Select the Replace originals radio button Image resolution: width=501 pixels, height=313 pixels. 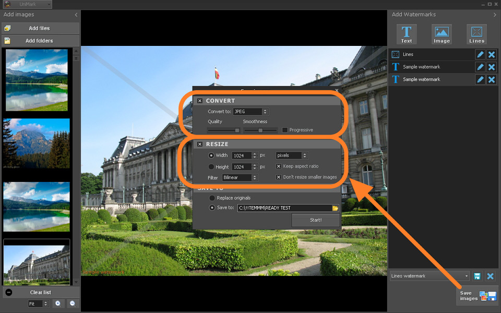pyautogui.click(x=212, y=198)
